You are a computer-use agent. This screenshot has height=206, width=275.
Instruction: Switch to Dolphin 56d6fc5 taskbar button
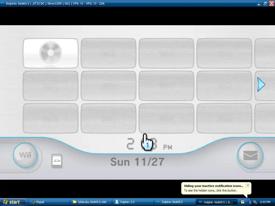175,202
